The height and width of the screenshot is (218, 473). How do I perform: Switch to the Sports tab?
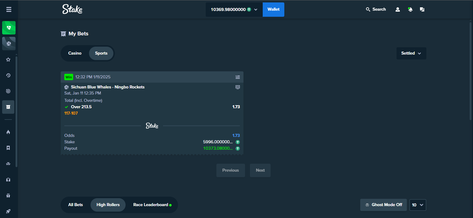coord(101,53)
